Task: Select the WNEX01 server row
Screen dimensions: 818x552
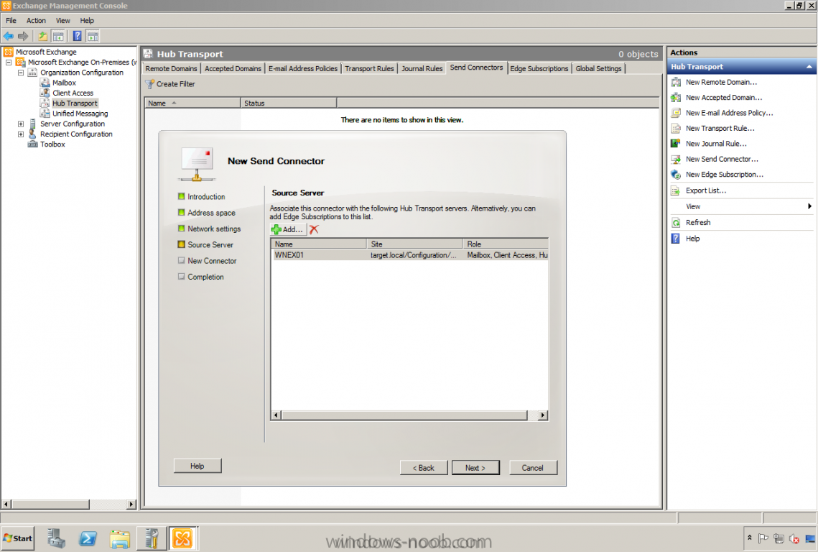Action: [409, 255]
